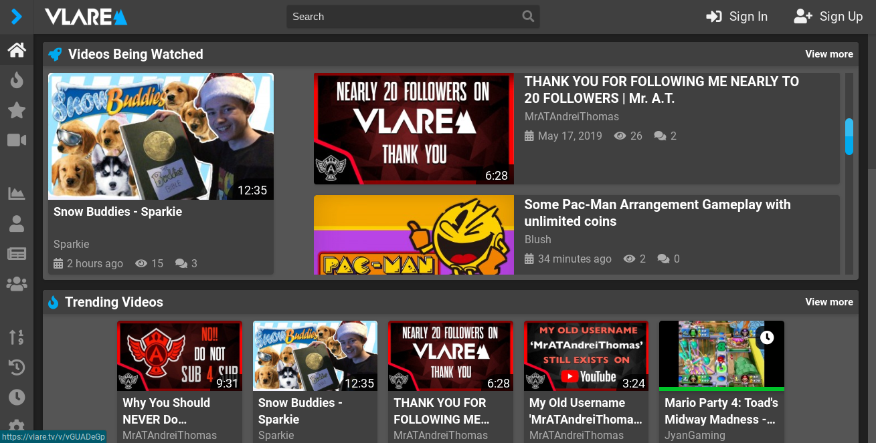Click the Sign Up button
The height and width of the screenshot is (443, 876).
(828, 17)
